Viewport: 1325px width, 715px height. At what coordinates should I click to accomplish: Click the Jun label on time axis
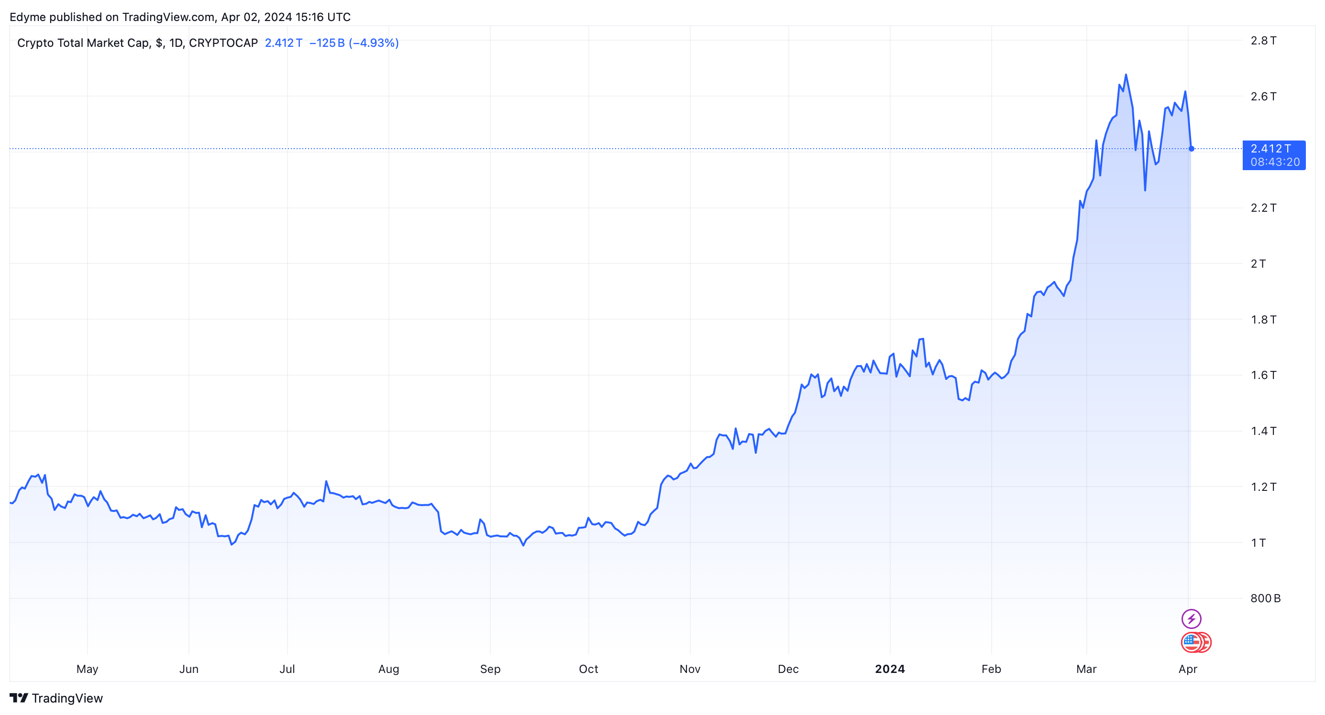click(189, 669)
